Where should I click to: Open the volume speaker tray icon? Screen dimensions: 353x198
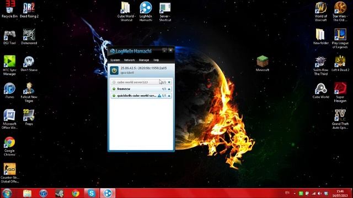click(x=320, y=193)
